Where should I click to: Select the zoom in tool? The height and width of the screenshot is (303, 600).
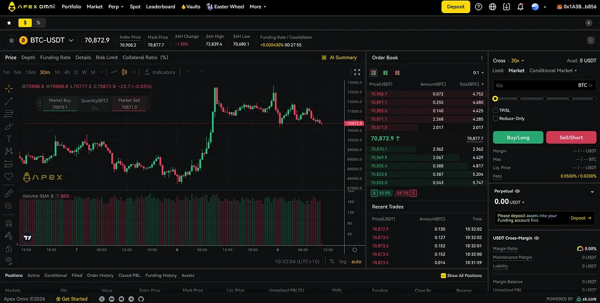coord(9,207)
